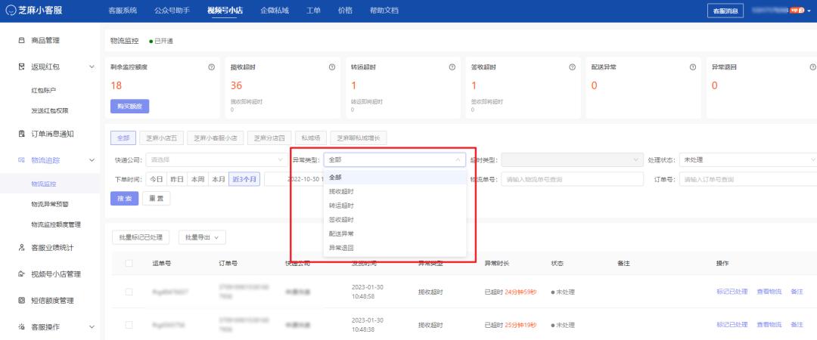Click the 订单消息通知 sidebar icon

pos(21,134)
